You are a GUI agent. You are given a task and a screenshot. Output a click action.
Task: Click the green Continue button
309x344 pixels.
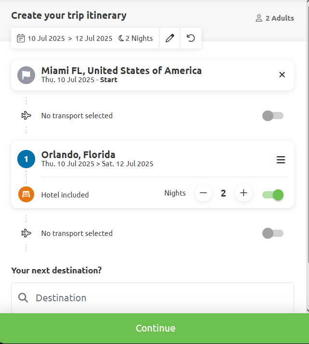[154, 328]
